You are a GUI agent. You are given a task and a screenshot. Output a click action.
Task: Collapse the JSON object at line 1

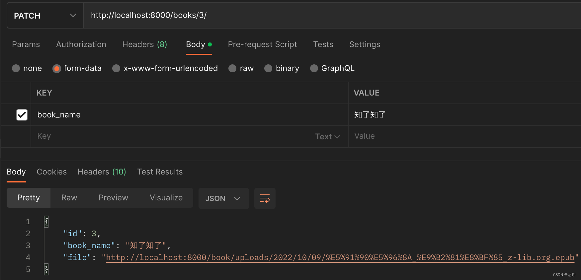46,222
